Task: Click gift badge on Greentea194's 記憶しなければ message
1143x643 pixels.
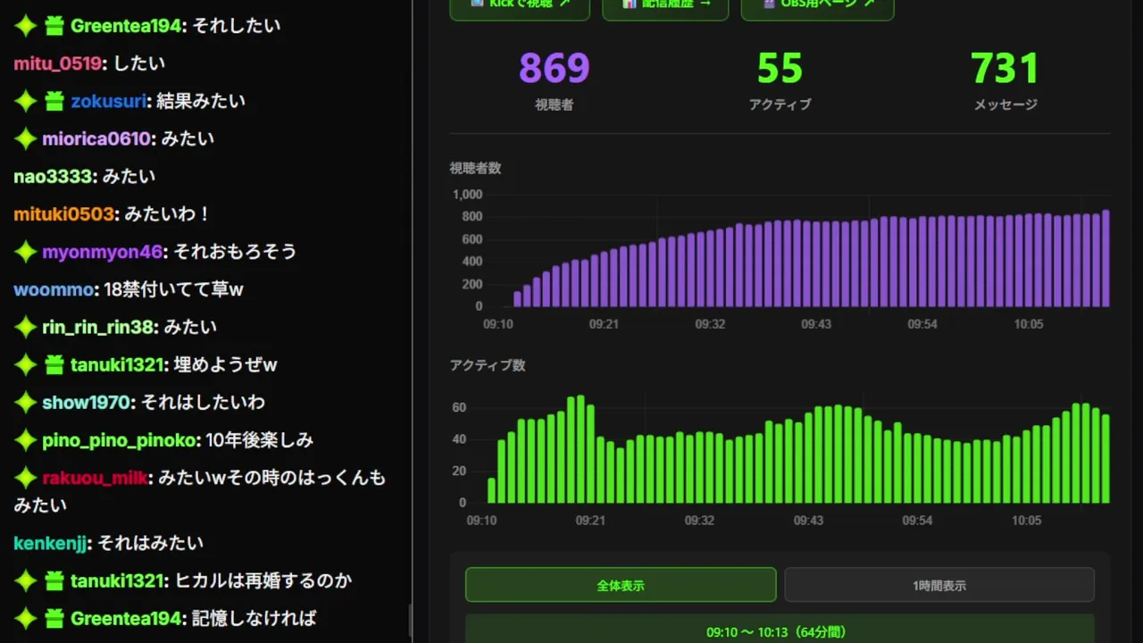Action: pyautogui.click(x=54, y=618)
